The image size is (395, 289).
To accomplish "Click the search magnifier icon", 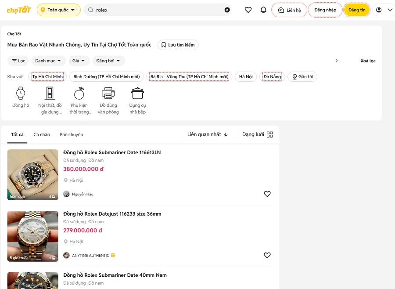I will pyautogui.click(x=90, y=10).
